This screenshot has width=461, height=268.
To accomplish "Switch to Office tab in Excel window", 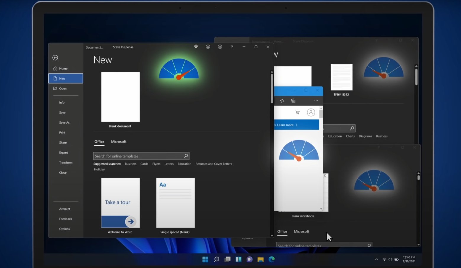I will point(282,232).
